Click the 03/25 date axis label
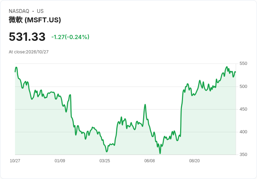The image size is (257, 179). [105, 161]
